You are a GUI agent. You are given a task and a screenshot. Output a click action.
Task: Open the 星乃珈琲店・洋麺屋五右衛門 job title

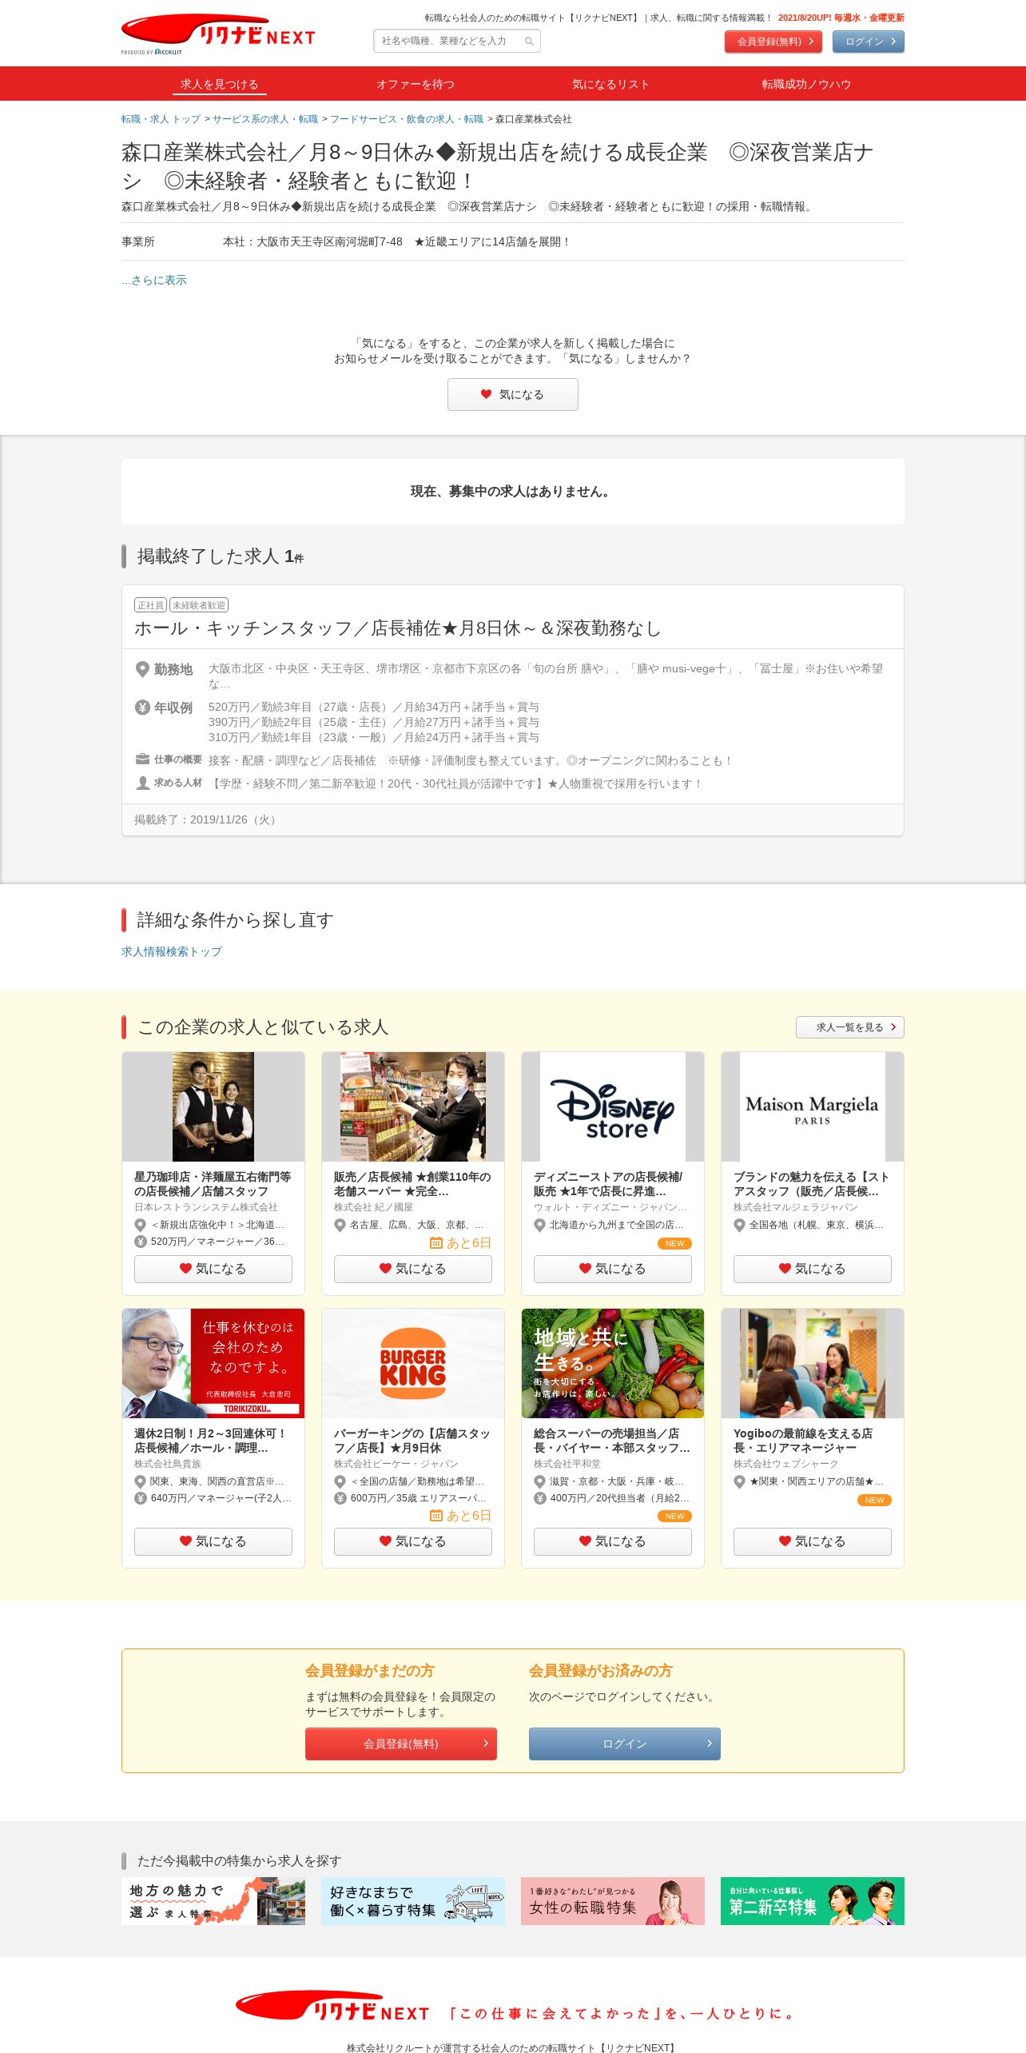point(213,1184)
